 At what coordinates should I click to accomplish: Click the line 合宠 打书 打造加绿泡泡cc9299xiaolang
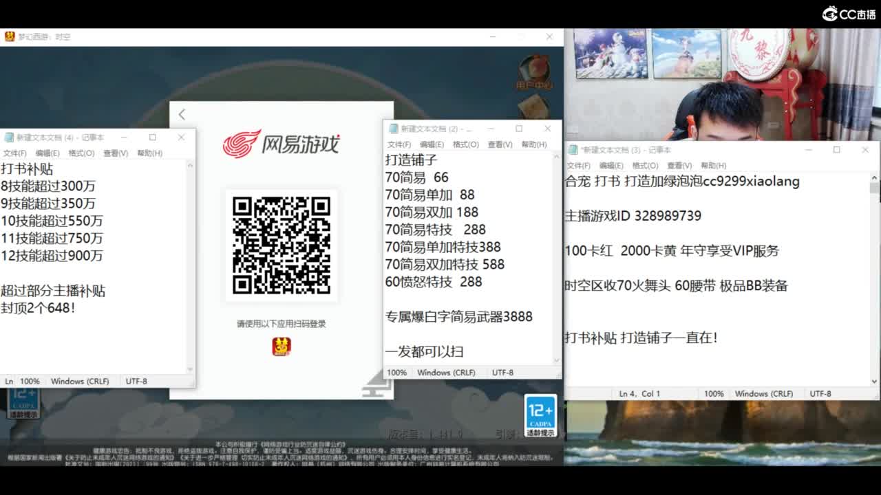(682, 181)
